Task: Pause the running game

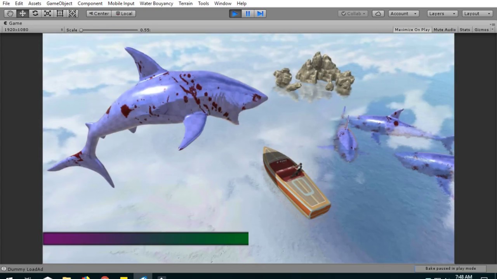Action: 248,13
